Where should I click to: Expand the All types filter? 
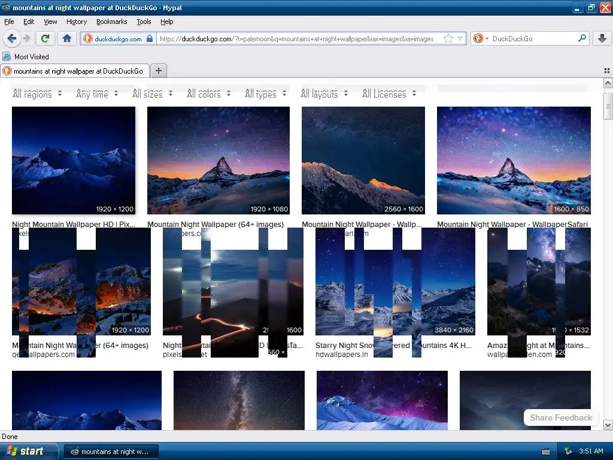coord(265,93)
